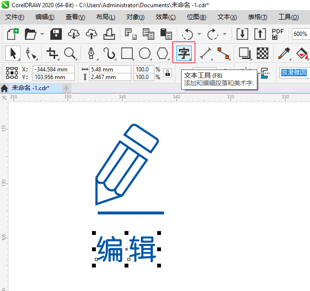Image resolution: width=310 pixels, height=291 pixels.
Task: Publish to PDF
Action: pyautogui.click(x=277, y=34)
